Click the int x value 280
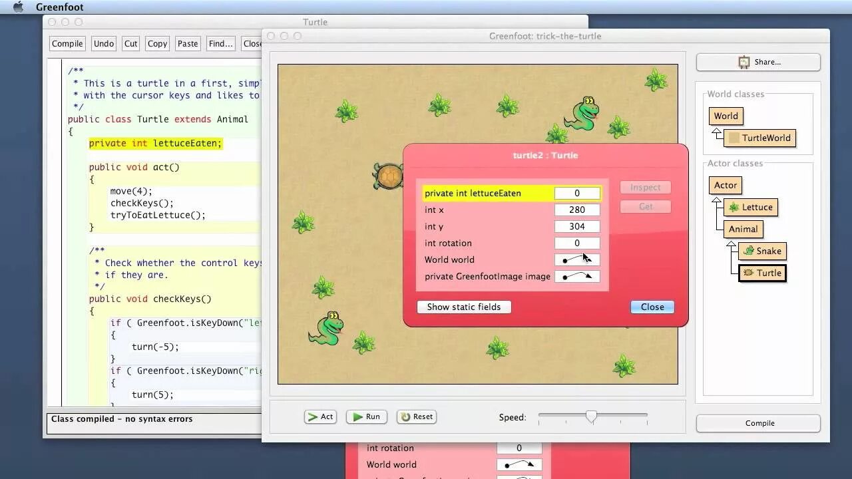Viewport: 852px width, 479px height. click(x=577, y=210)
